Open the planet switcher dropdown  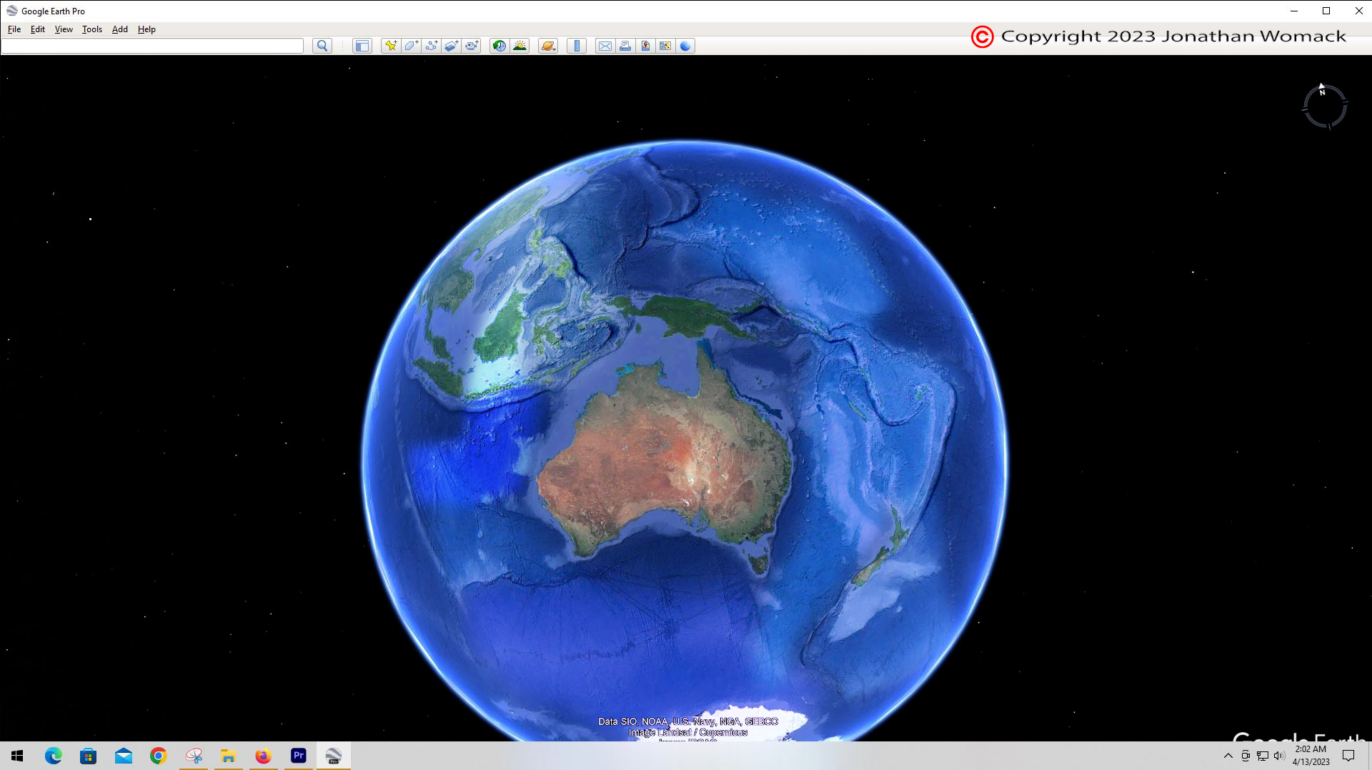(548, 46)
